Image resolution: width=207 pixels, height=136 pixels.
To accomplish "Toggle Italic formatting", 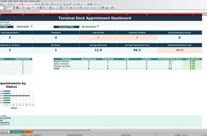I will (20, 8).
